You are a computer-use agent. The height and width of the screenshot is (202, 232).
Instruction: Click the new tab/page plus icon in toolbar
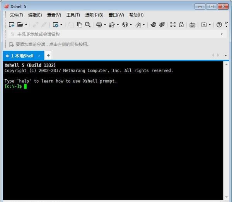(204, 25)
